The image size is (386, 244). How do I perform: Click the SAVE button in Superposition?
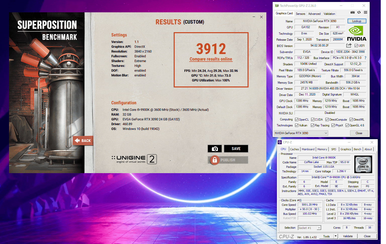click(x=236, y=149)
